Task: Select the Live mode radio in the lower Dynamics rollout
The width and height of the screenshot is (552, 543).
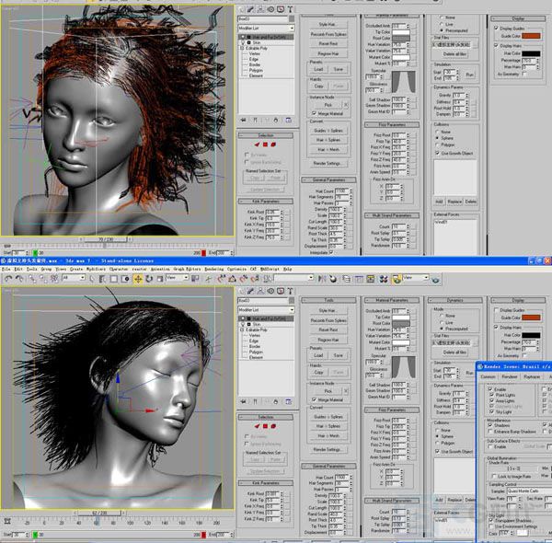Action: (442, 322)
